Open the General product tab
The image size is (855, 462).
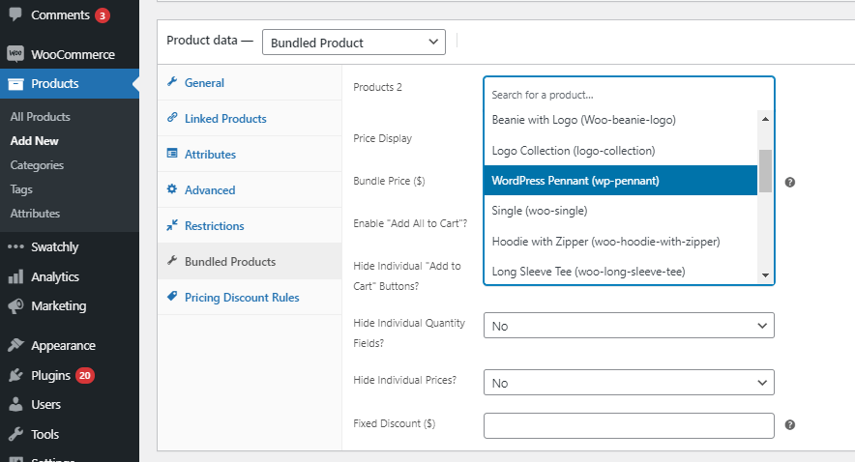point(250,83)
